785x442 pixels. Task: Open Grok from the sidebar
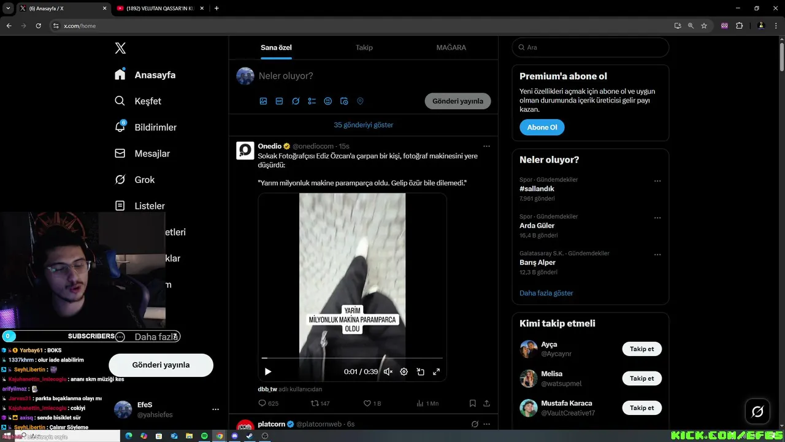[135, 180]
